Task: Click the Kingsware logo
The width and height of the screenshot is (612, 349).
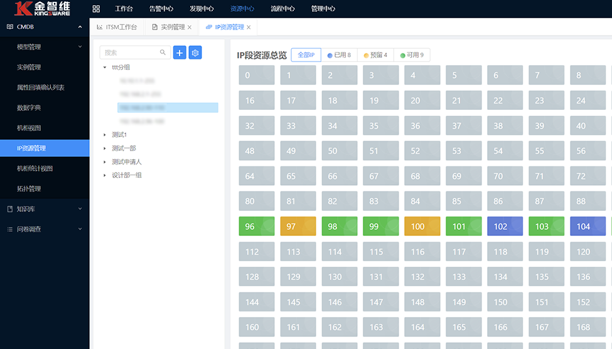Action: coord(42,8)
